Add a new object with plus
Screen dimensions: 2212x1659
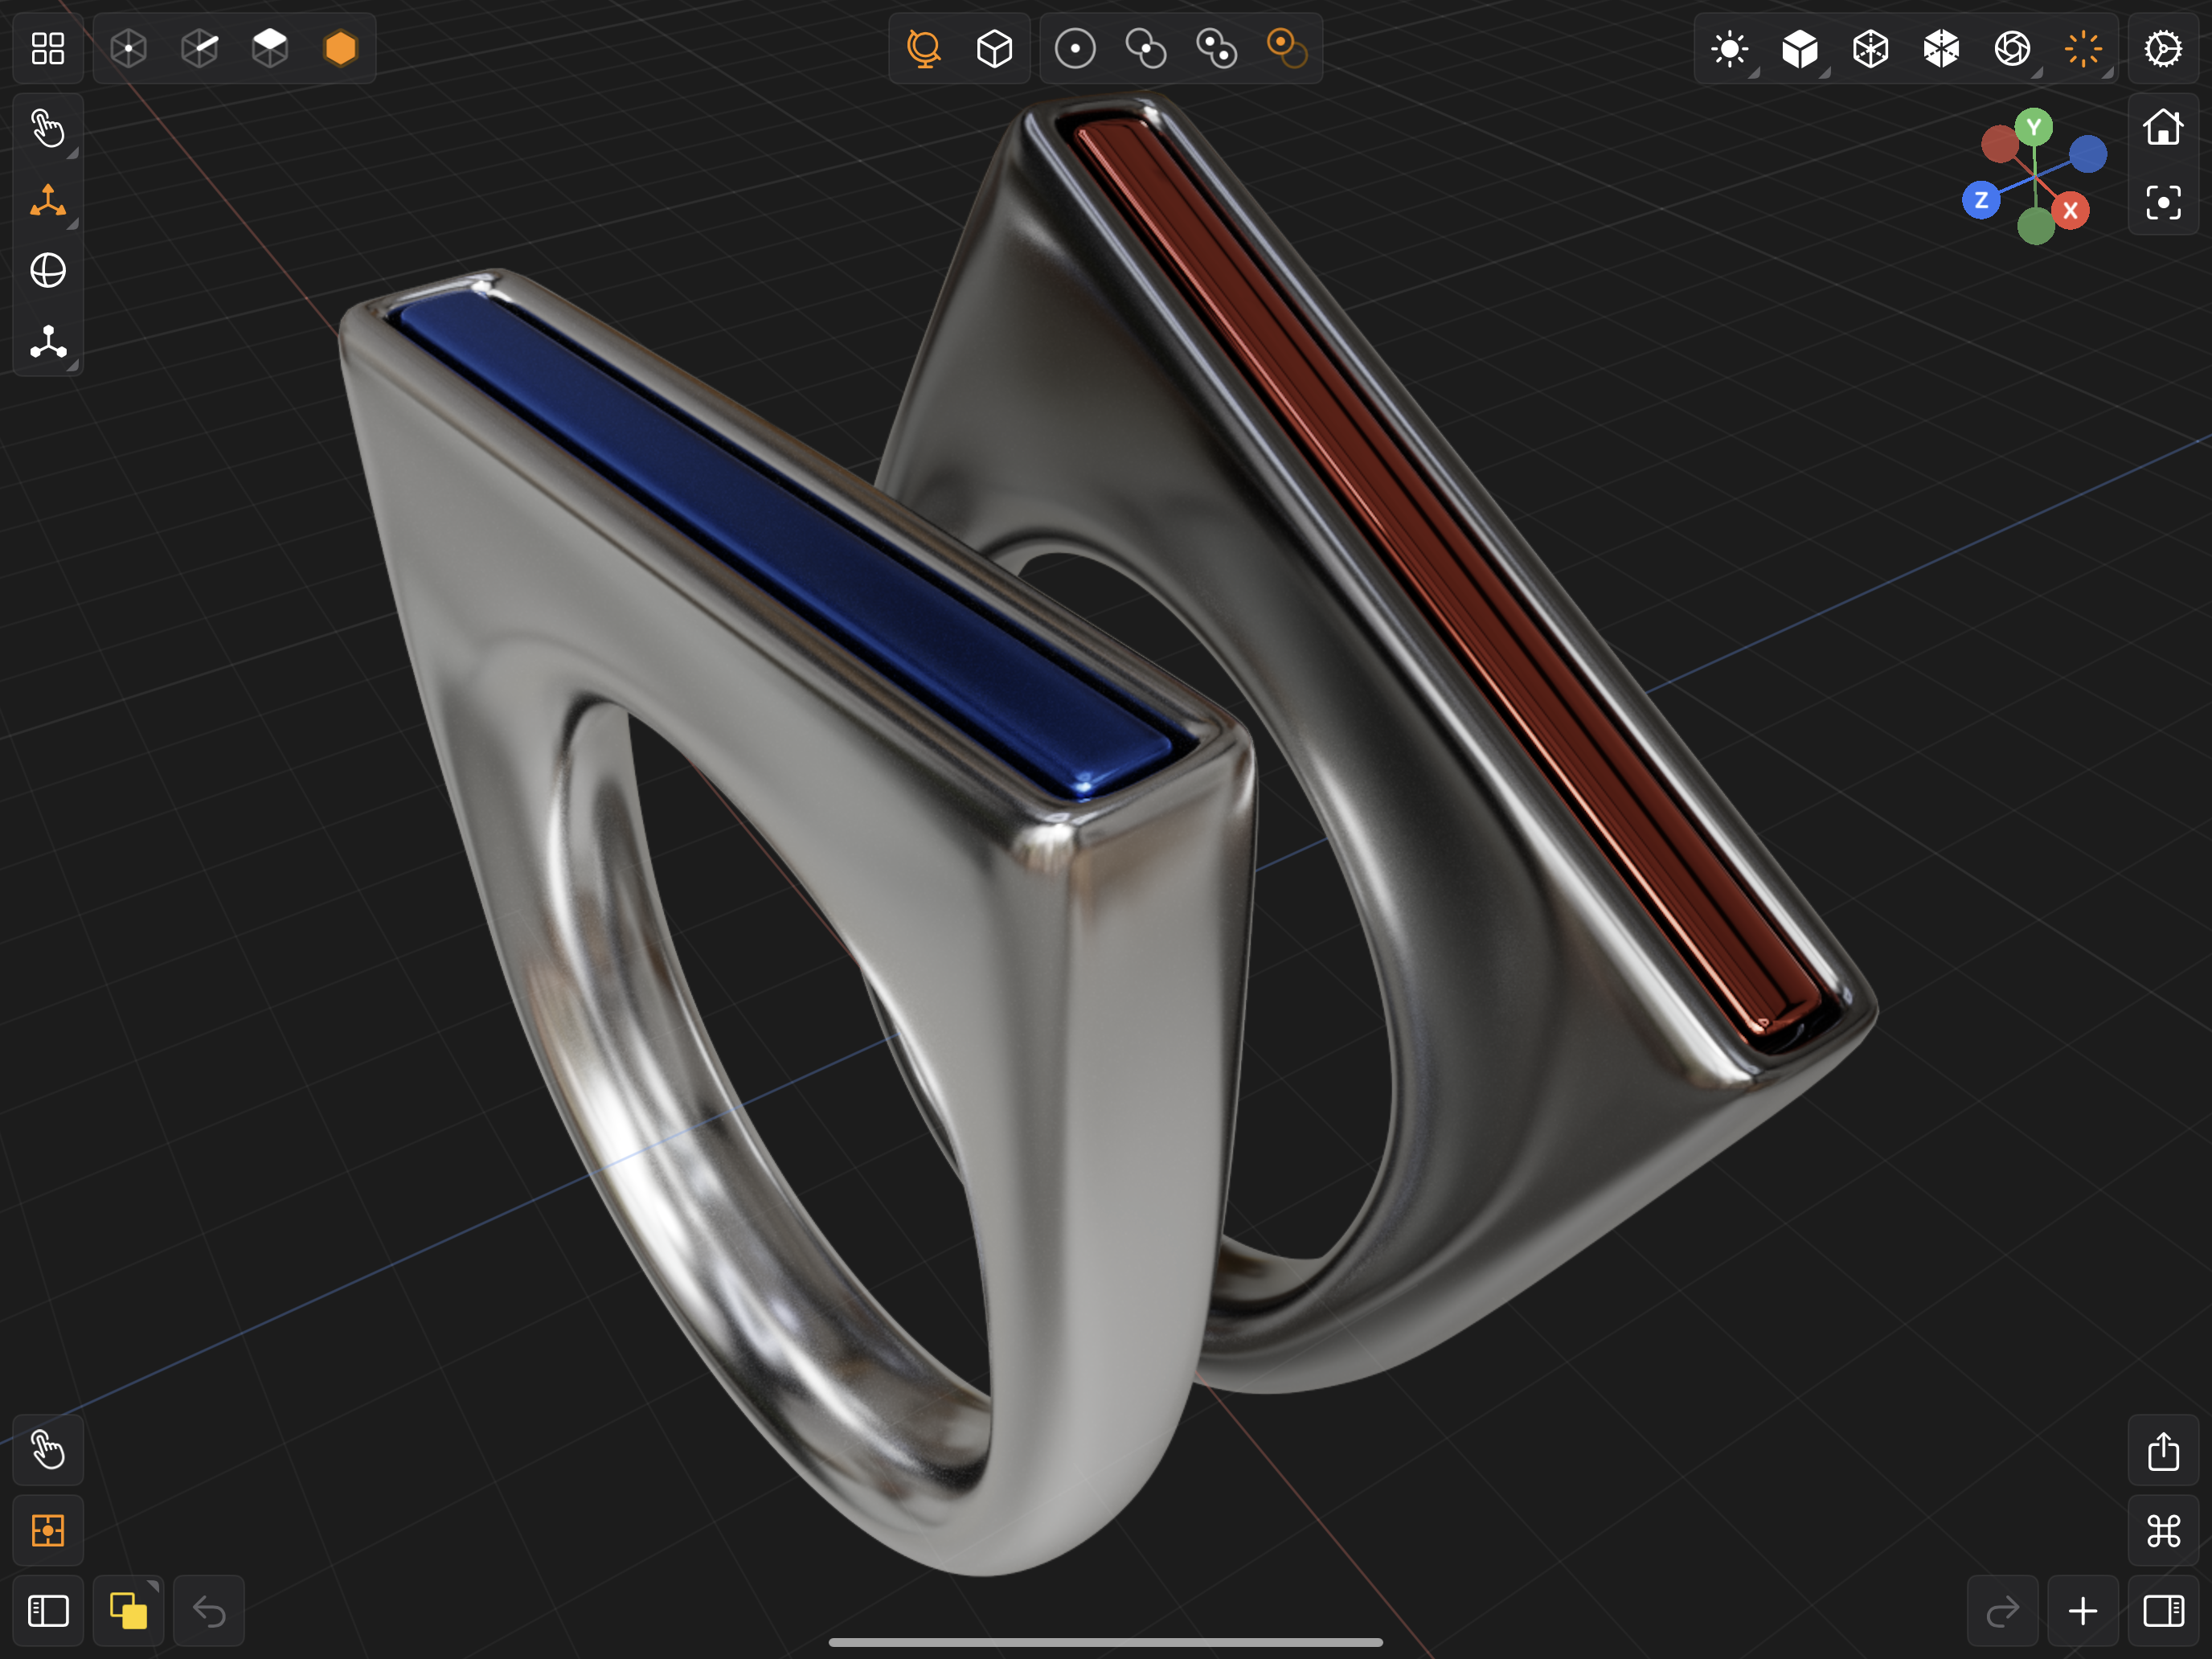pos(2083,1611)
